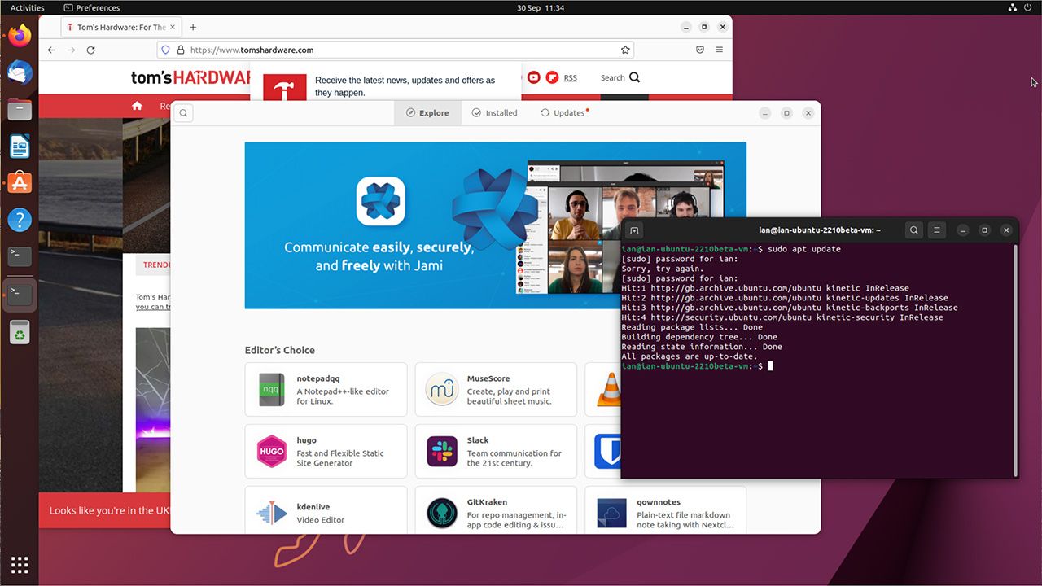
Task: Click 'All packages are up-to-date.' text
Action: pos(690,356)
